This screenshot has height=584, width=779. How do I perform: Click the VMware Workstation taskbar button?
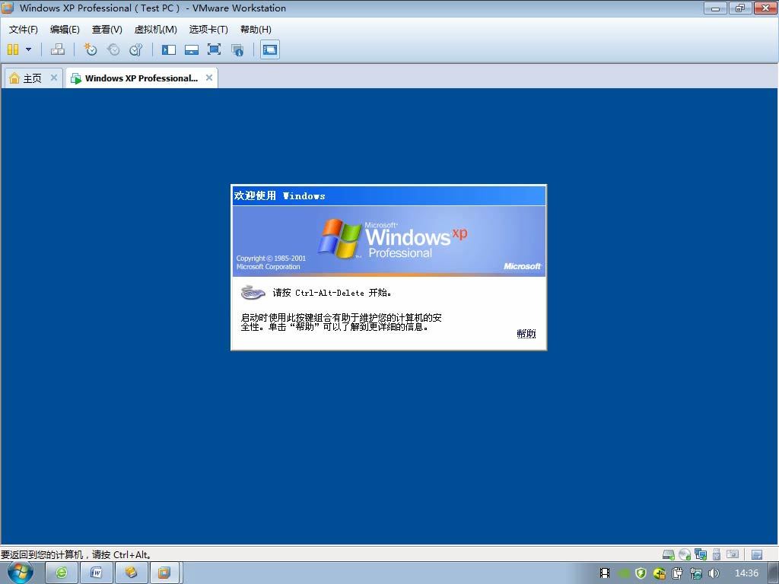(x=165, y=573)
